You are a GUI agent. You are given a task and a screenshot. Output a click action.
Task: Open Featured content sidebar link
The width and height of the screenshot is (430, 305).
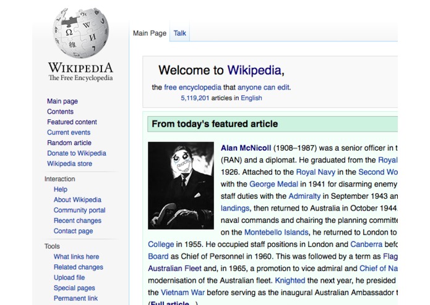point(72,122)
